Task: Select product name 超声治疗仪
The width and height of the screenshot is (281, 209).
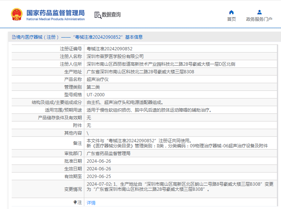Action: [x=97, y=80]
